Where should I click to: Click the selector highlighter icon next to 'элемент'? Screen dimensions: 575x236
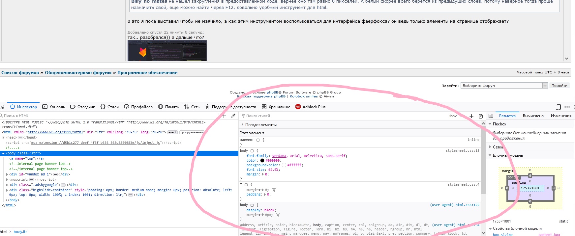[258, 140]
